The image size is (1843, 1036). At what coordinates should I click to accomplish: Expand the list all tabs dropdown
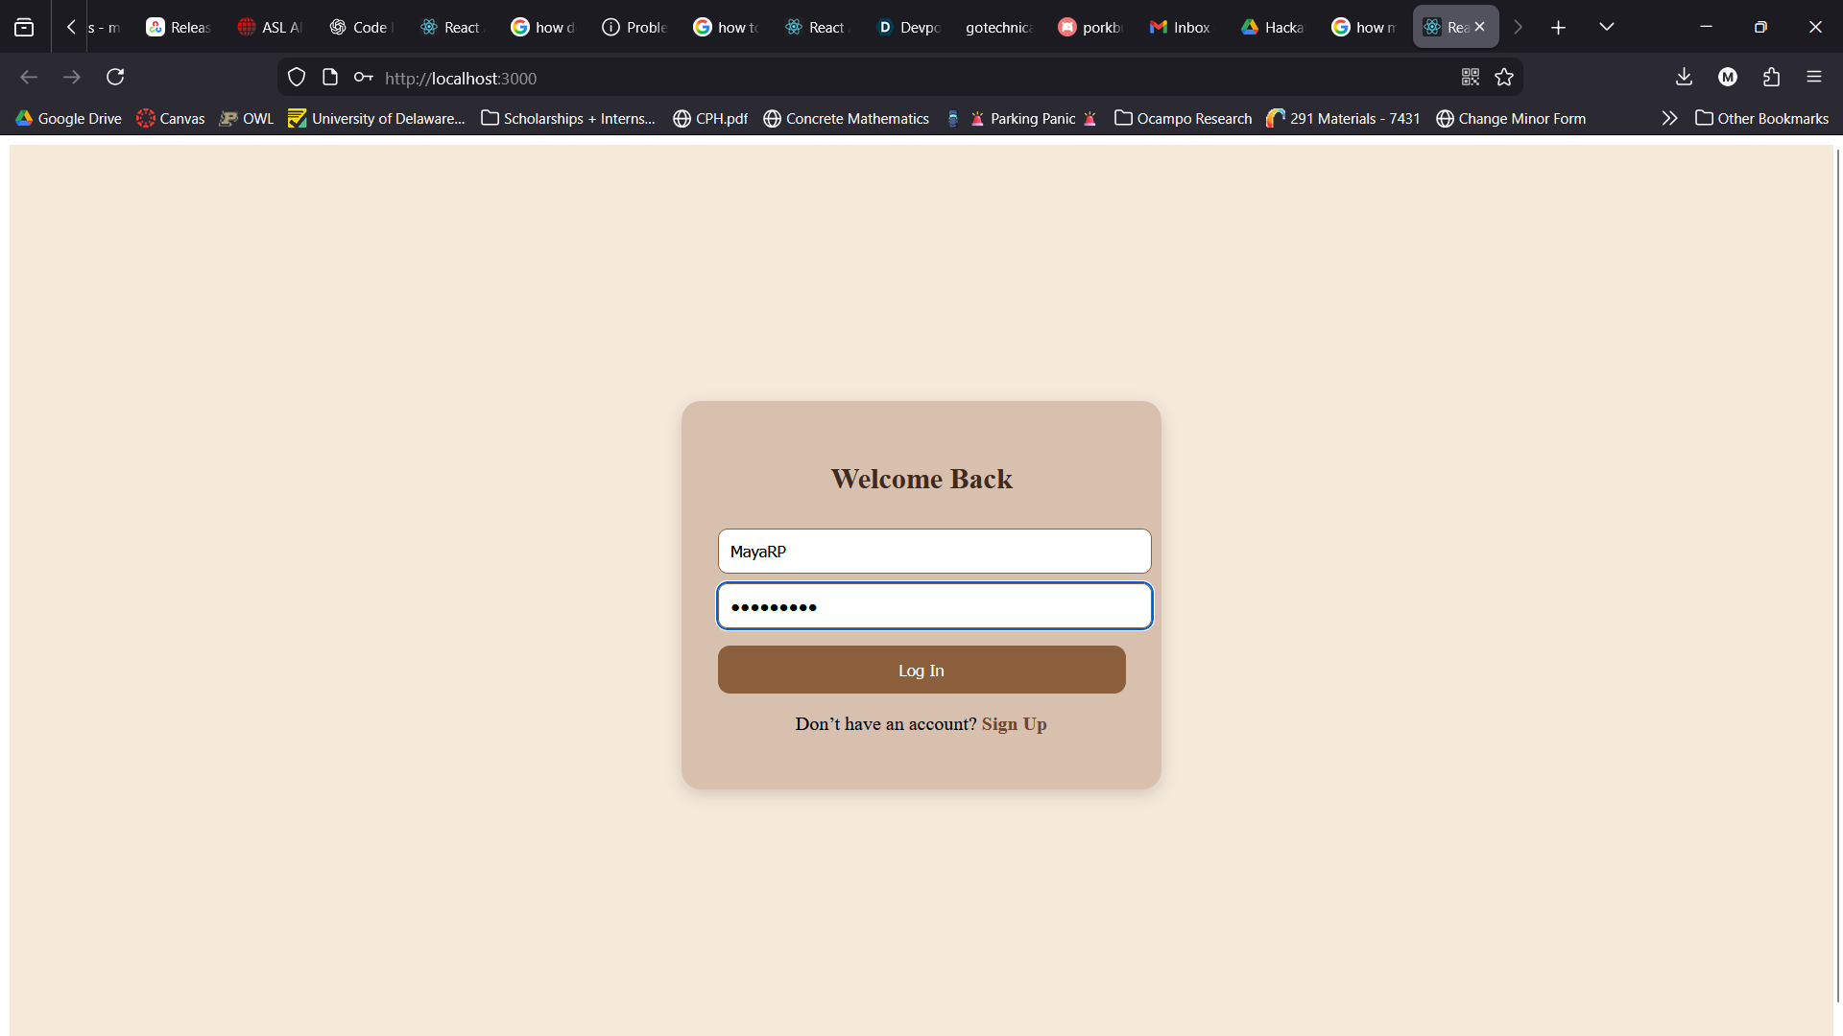click(x=1606, y=27)
